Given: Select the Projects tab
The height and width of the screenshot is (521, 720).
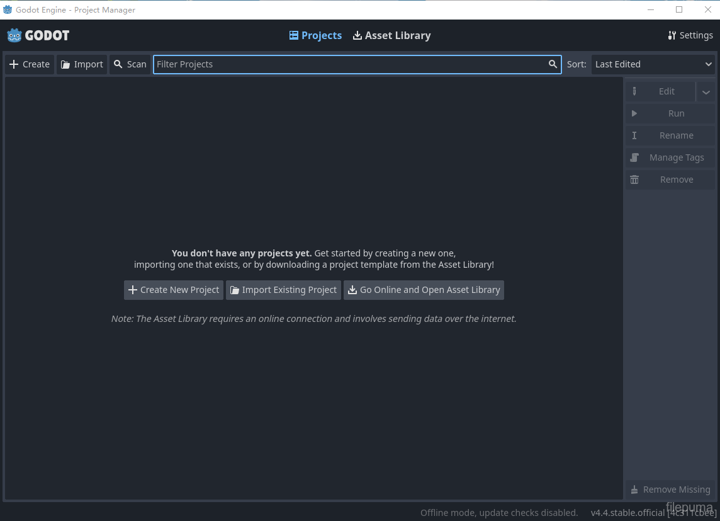Looking at the screenshot, I should coord(315,35).
